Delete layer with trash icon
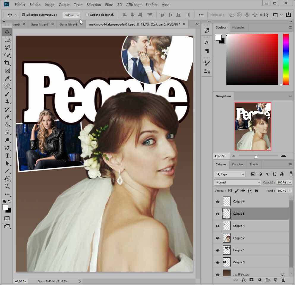 click(x=283, y=280)
